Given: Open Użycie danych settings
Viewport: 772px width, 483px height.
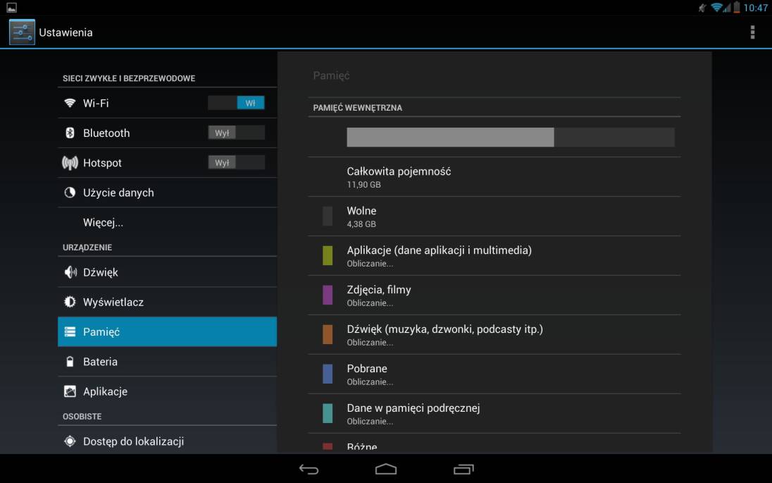Looking at the screenshot, I should [x=168, y=192].
